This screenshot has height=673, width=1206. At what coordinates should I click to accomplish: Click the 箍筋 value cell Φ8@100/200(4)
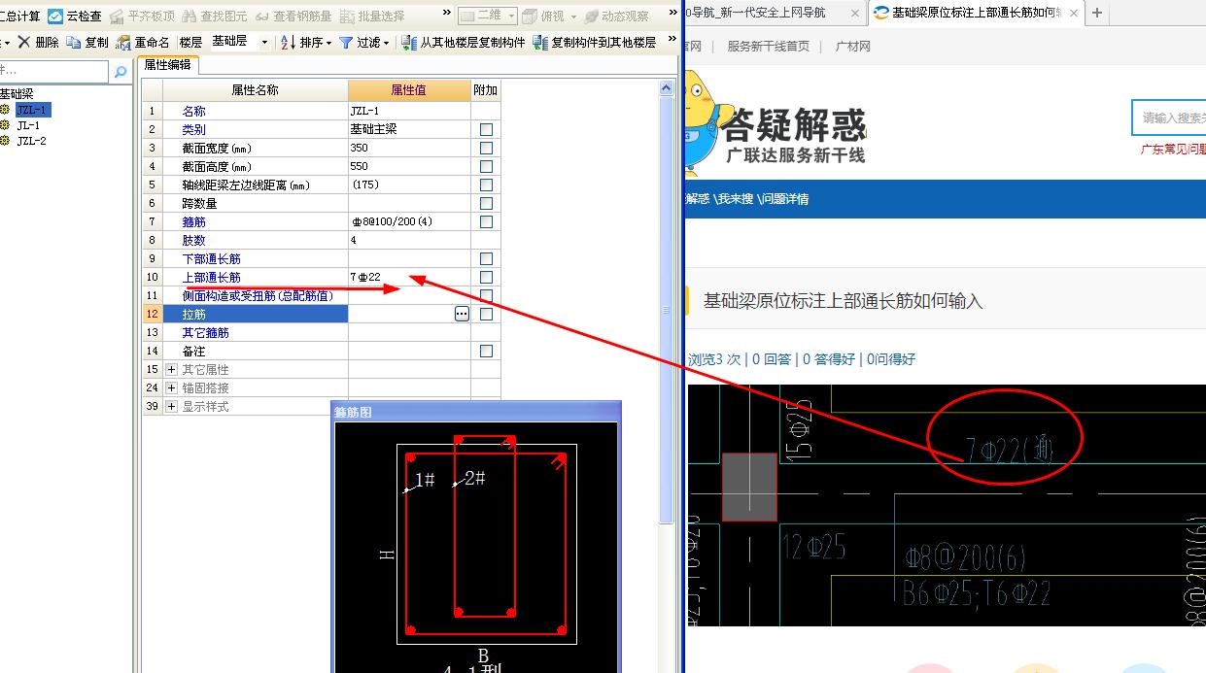[409, 221]
